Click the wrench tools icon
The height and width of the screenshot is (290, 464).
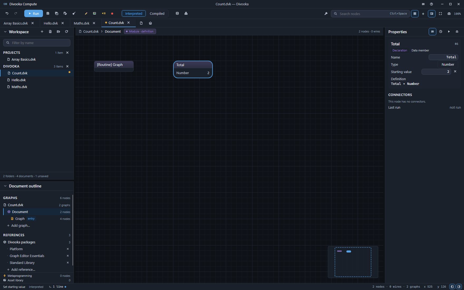326,14
